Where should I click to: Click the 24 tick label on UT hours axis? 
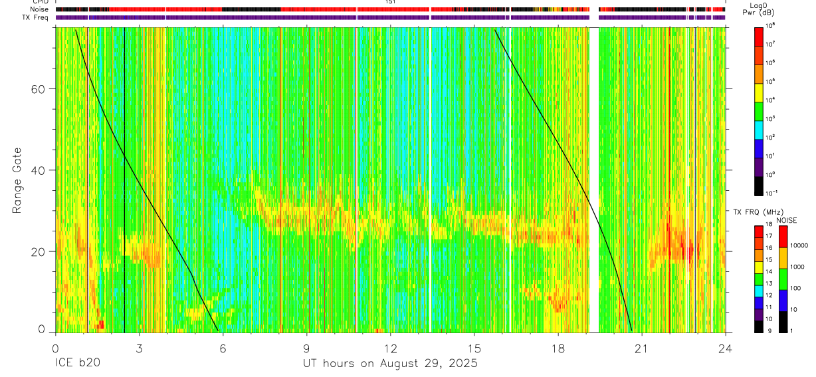(x=726, y=347)
